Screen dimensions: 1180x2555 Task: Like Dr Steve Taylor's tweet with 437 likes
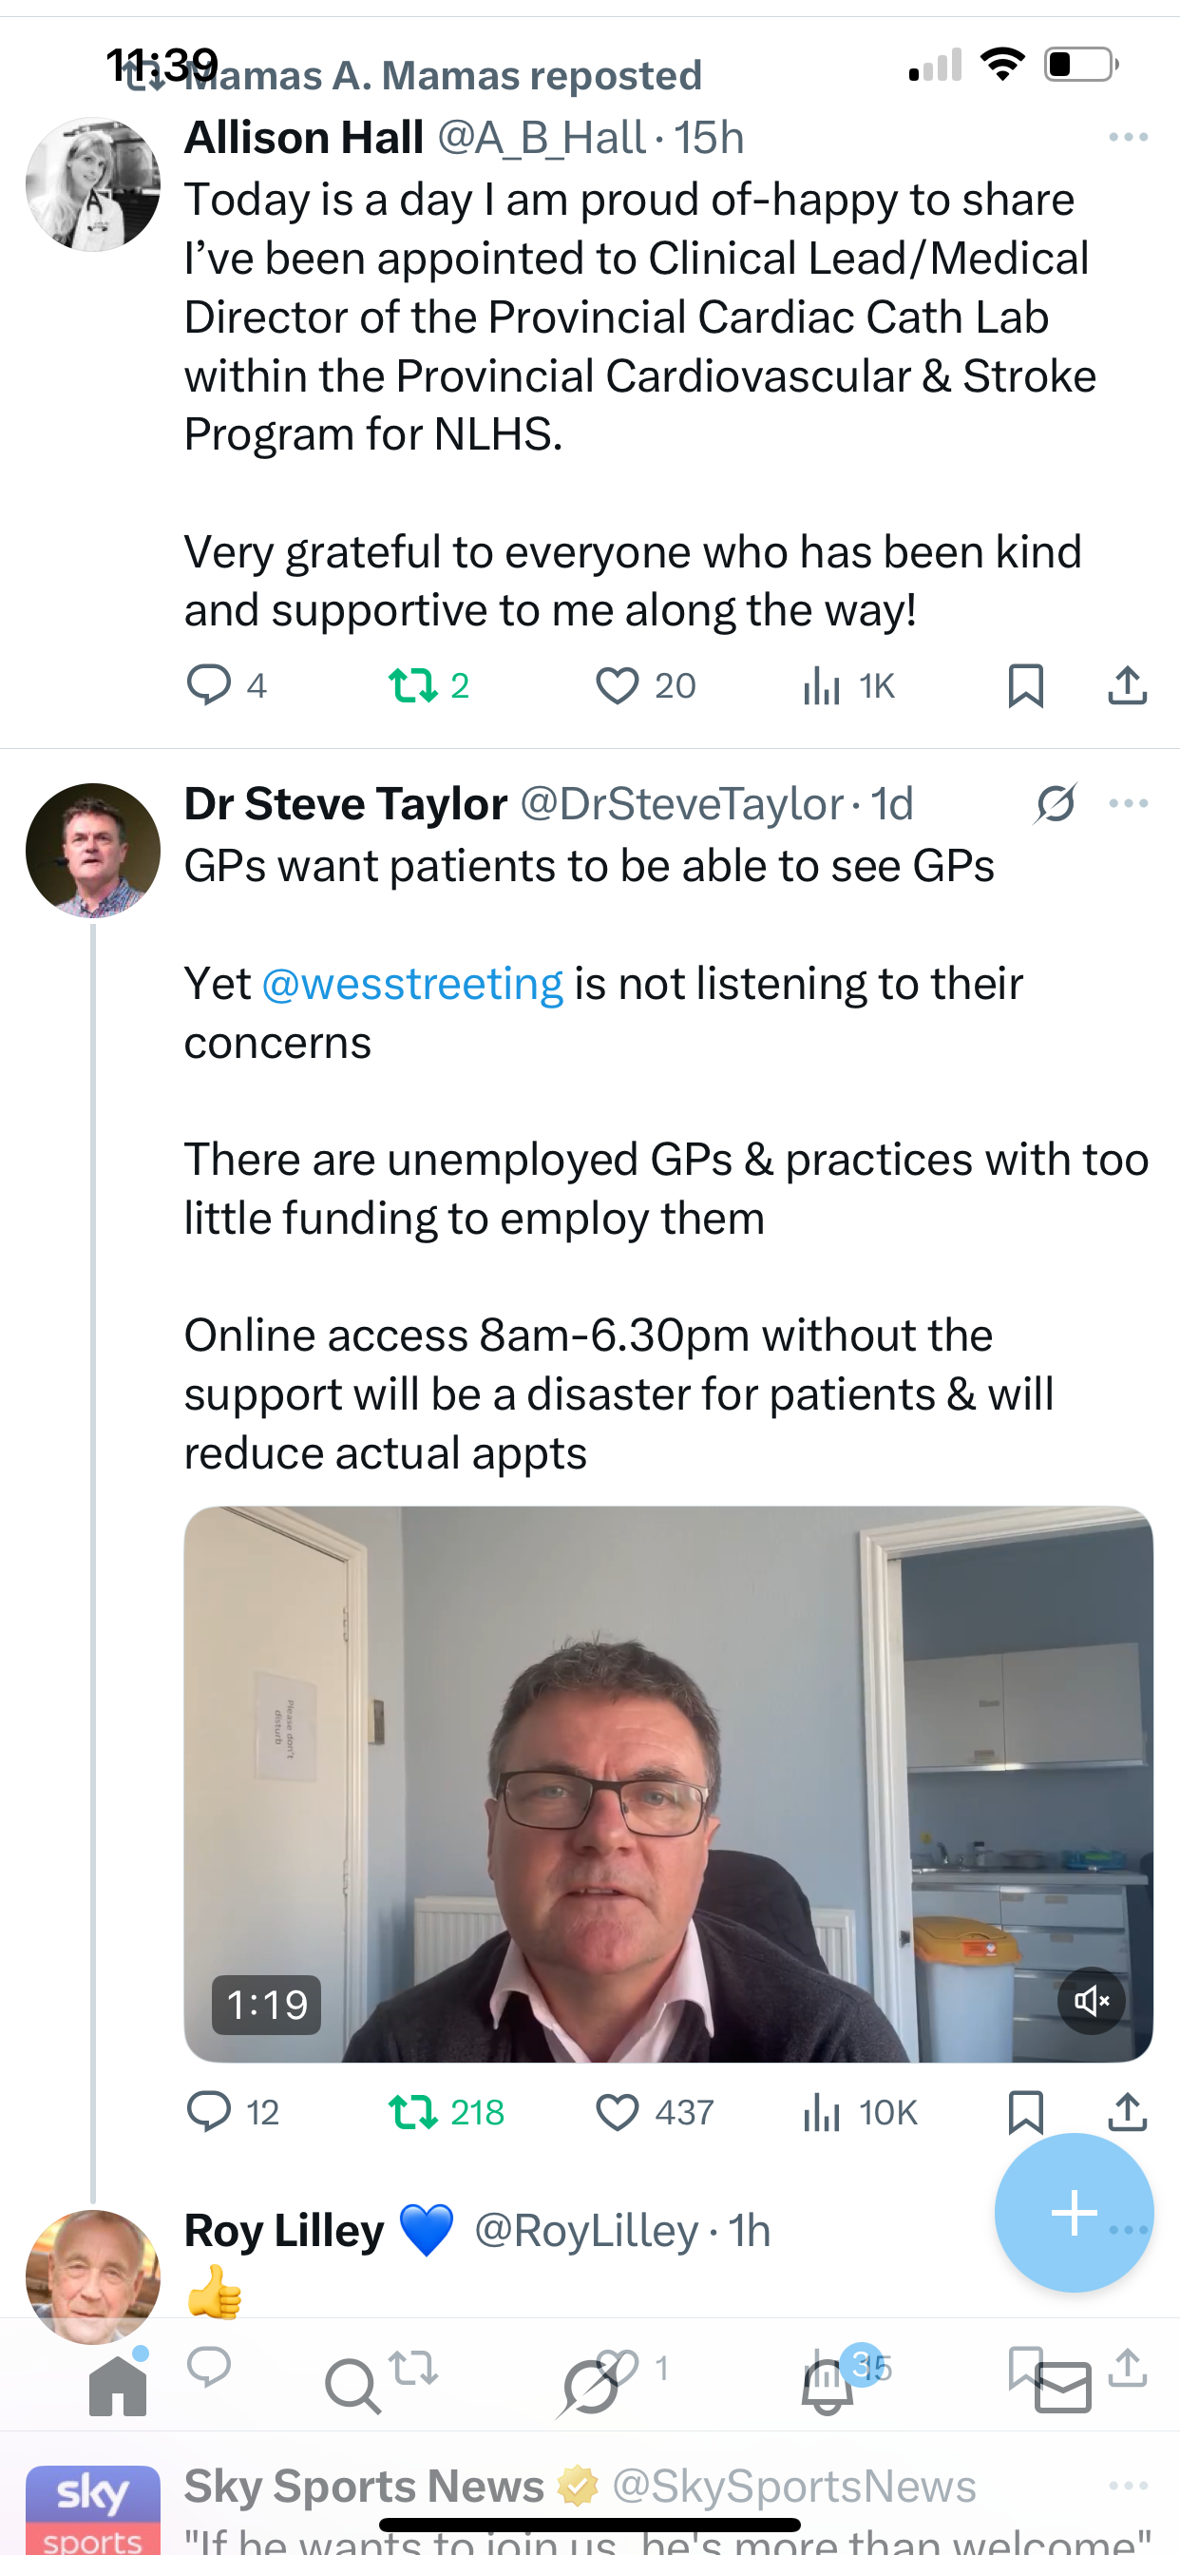coord(655,2113)
